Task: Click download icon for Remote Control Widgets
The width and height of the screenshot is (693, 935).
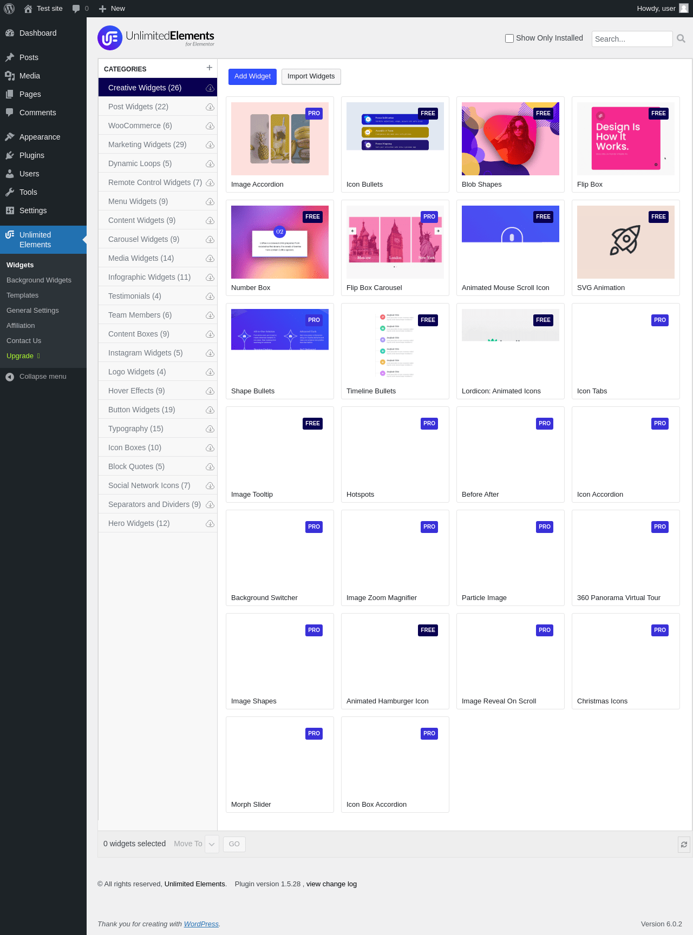Action: point(210,183)
